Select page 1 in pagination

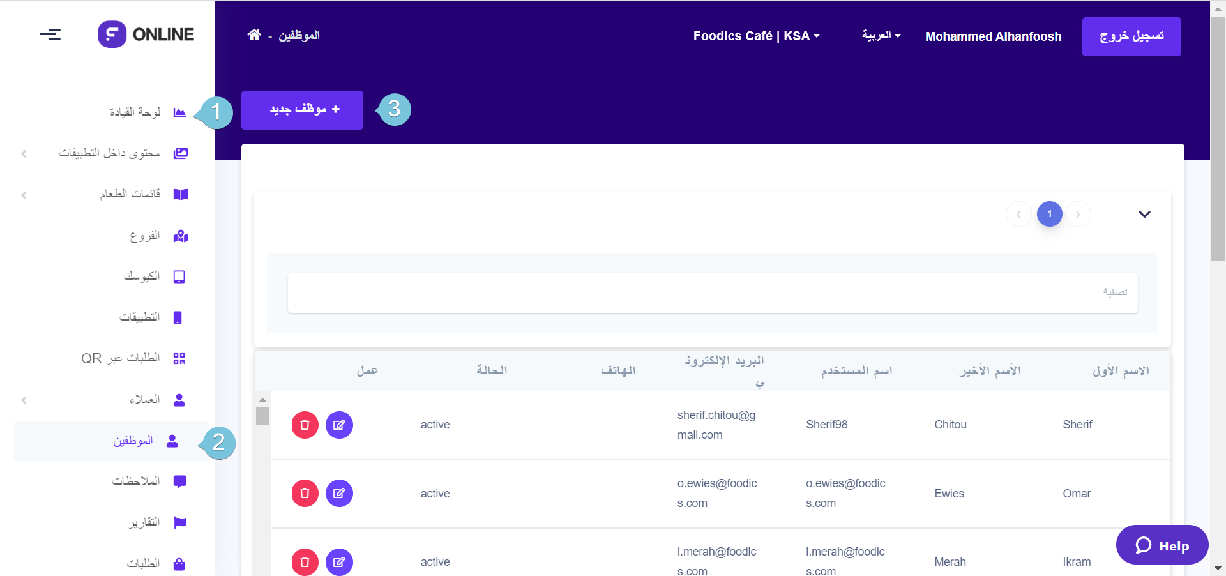(1049, 215)
